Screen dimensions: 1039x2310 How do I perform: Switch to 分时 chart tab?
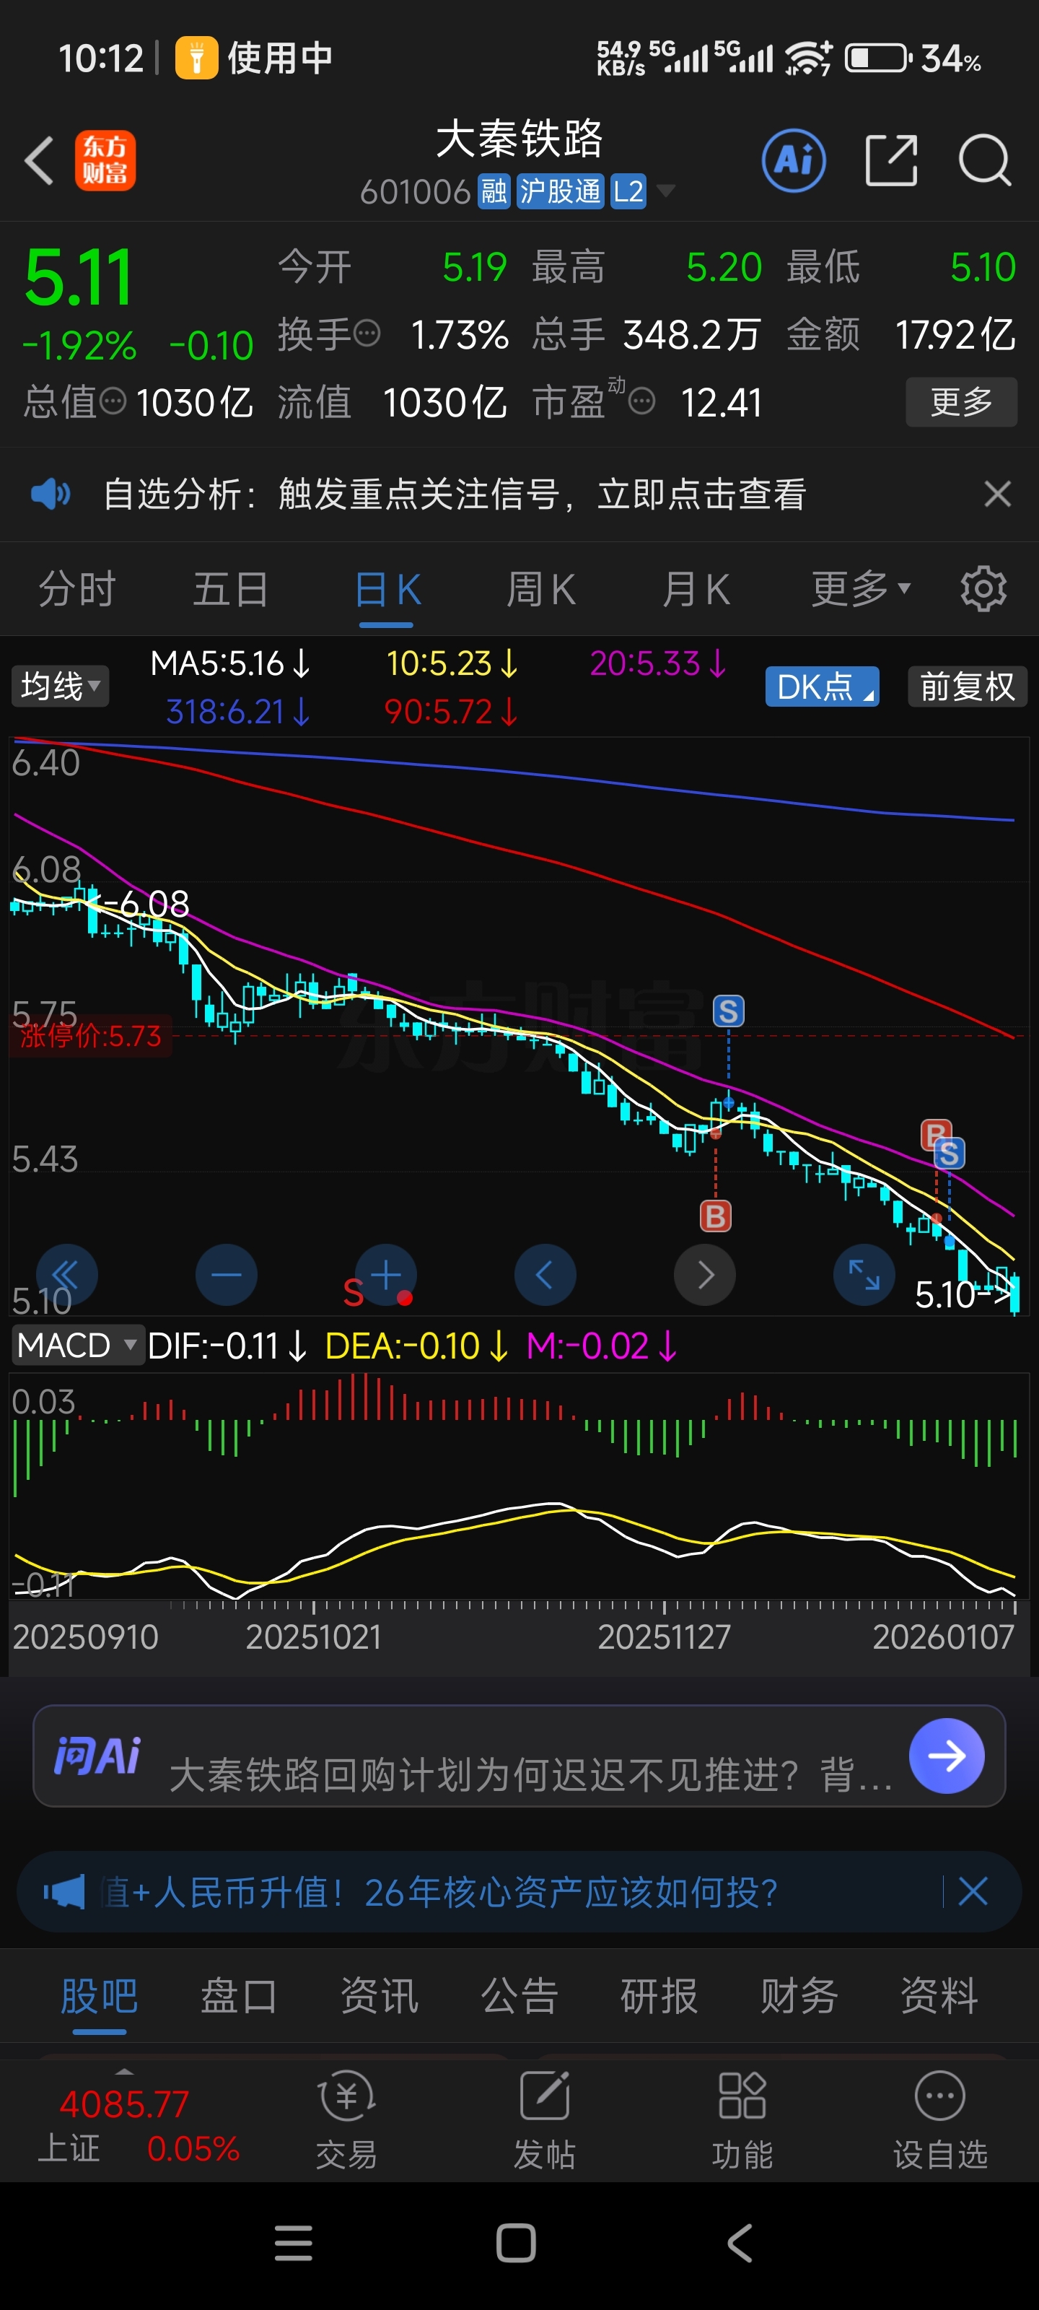(x=77, y=589)
